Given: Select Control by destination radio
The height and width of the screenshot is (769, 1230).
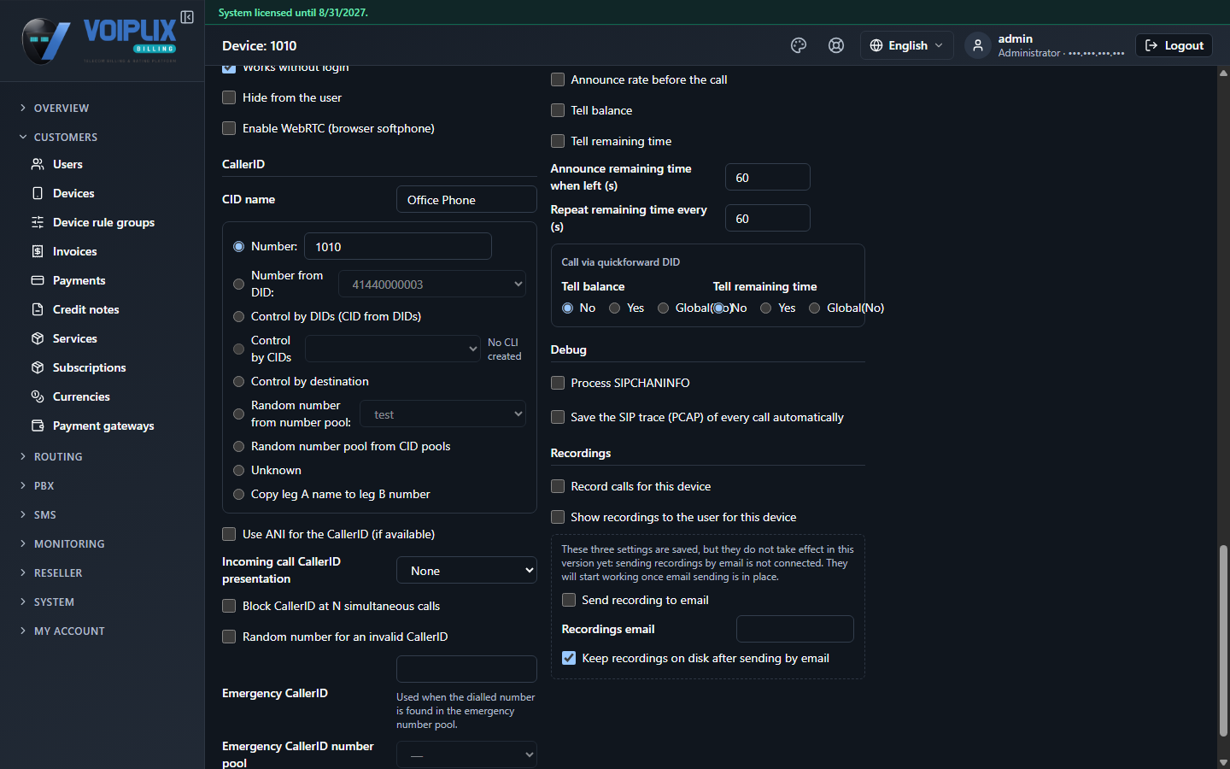Looking at the screenshot, I should pos(239,381).
